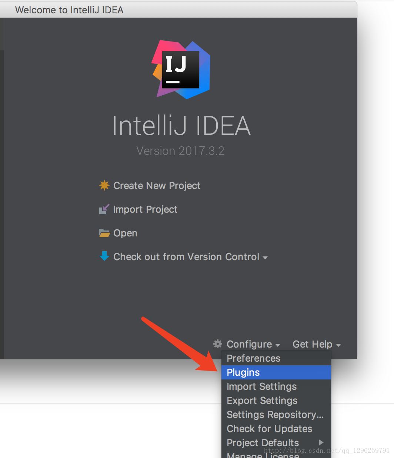Click the Open folder icon
The height and width of the screenshot is (458, 394).
click(104, 233)
